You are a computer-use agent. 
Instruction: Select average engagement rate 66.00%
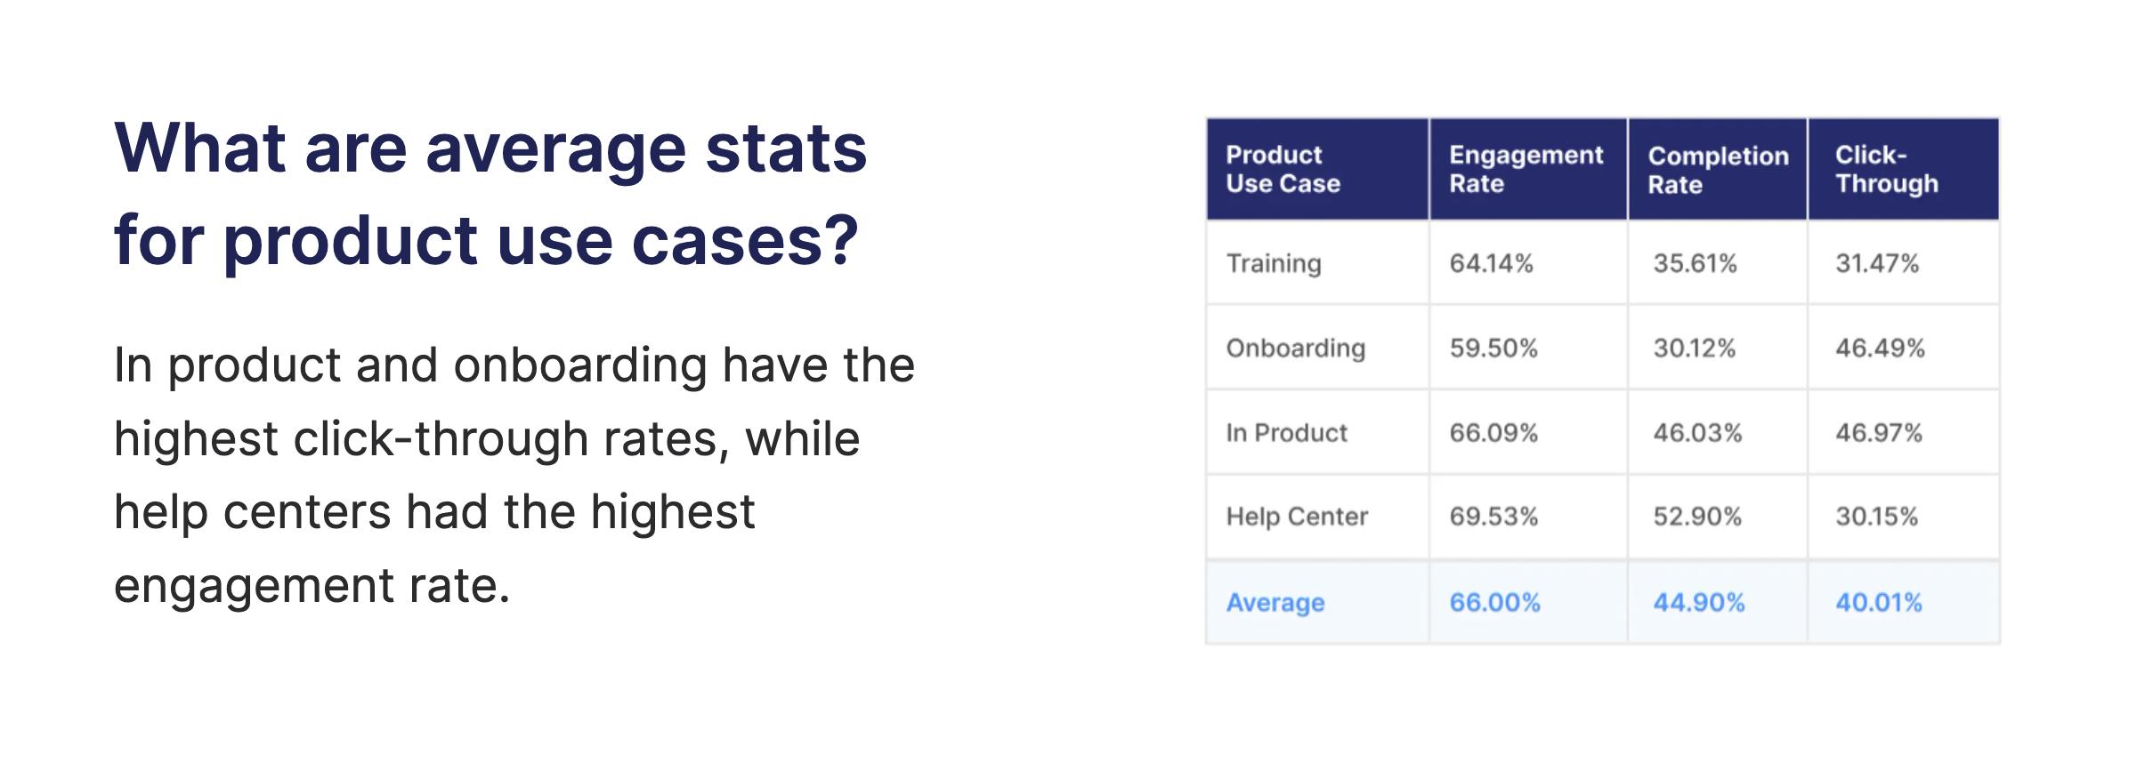tap(1494, 603)
